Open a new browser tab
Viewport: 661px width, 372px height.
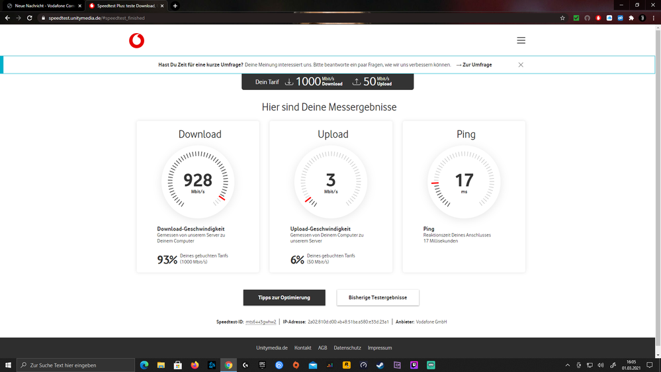point(175,6)
